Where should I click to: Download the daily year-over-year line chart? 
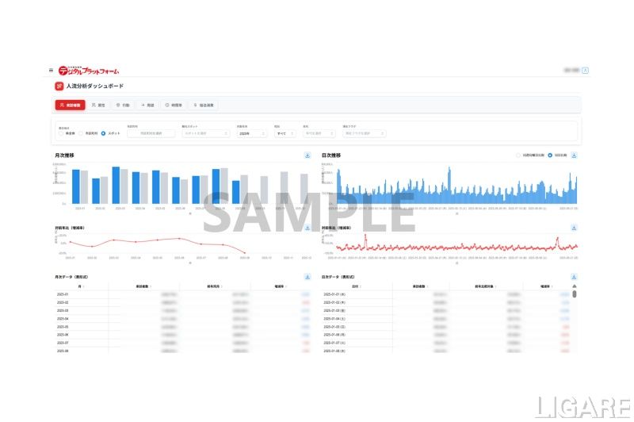[574, 228]
